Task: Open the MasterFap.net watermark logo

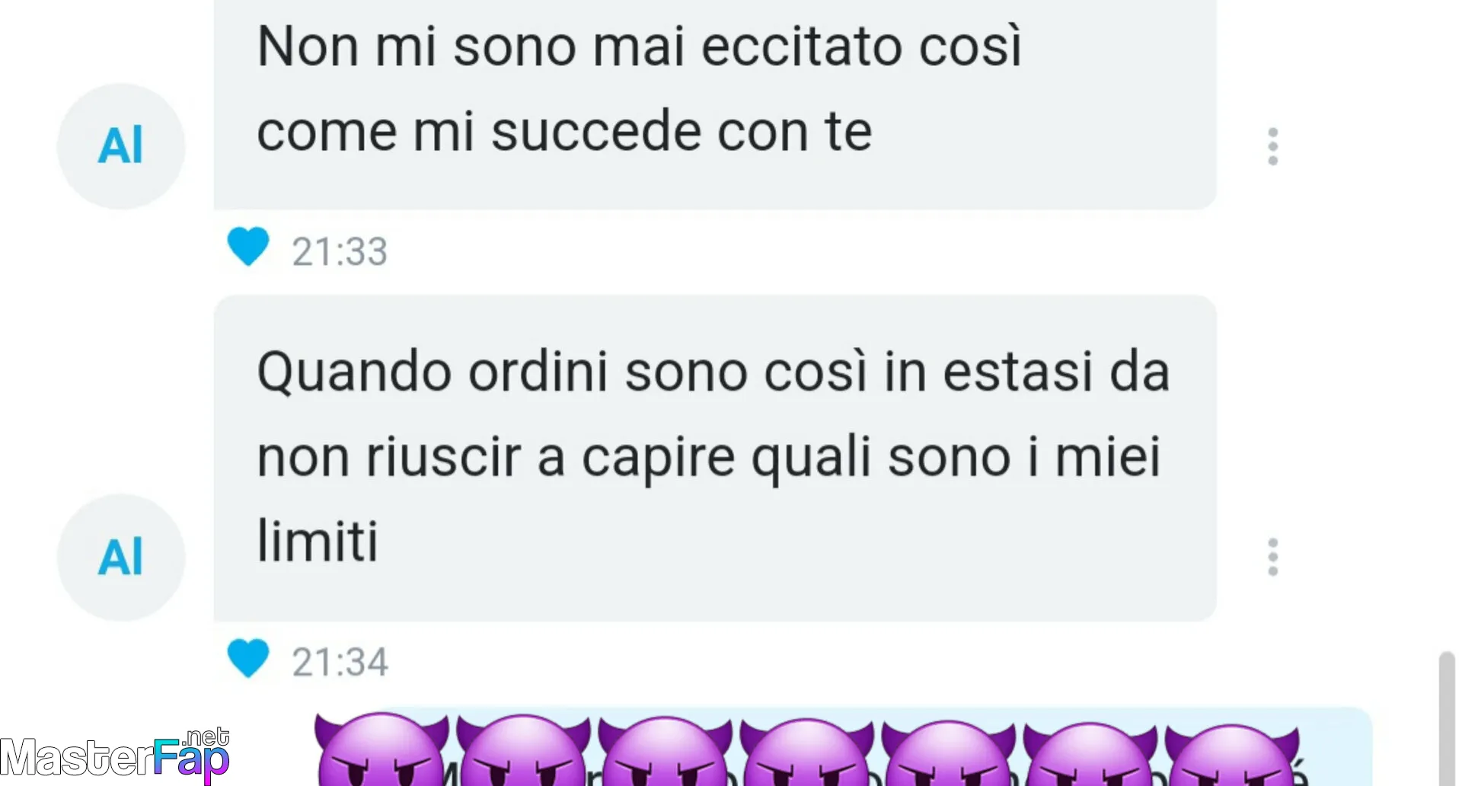Action: coord(115,756)
